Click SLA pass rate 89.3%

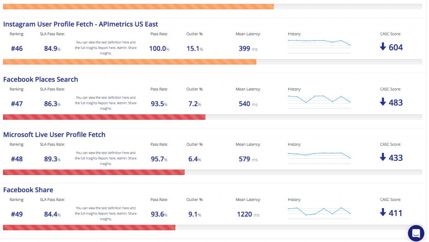click(x=52, y=159)
